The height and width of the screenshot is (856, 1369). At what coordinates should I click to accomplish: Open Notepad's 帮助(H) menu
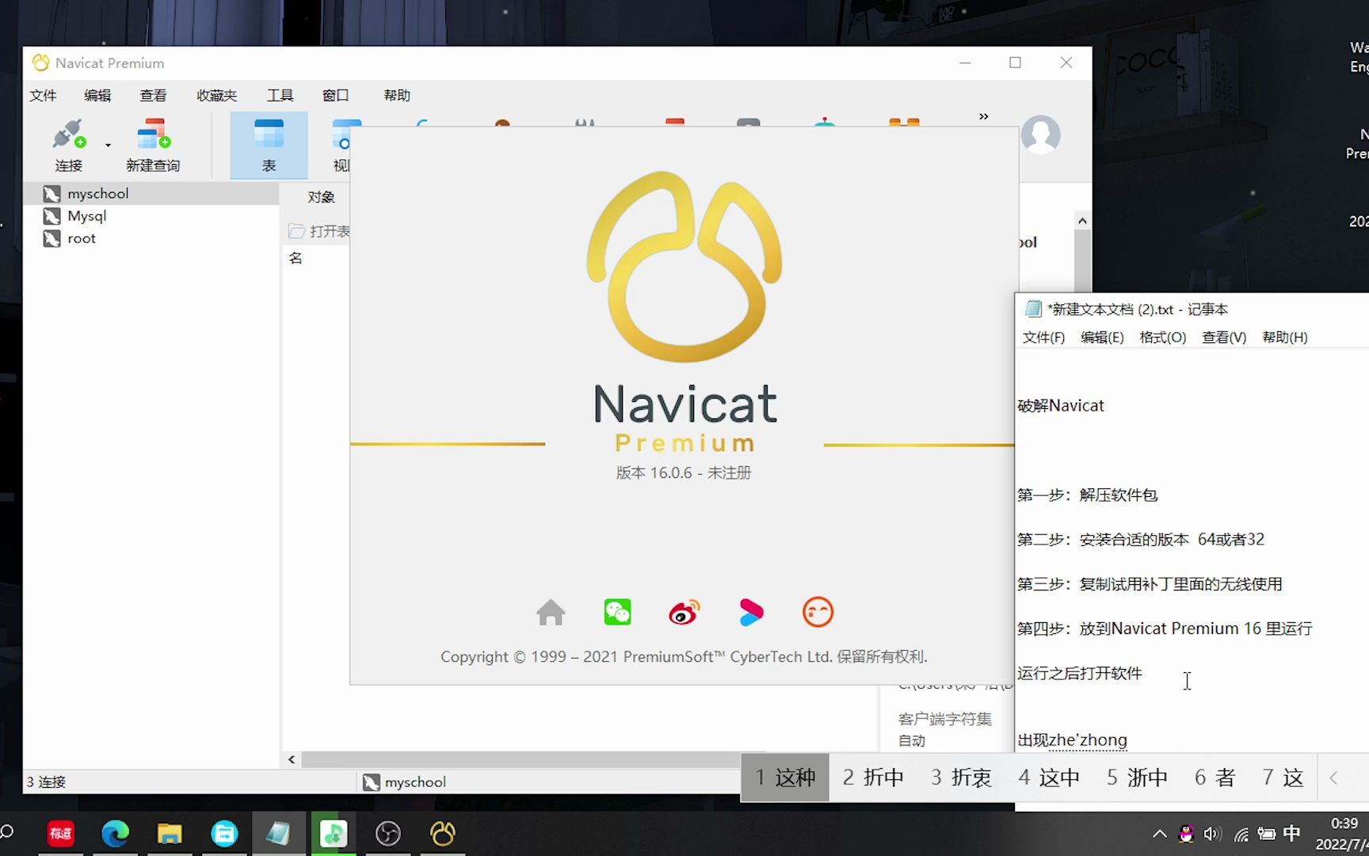point(1285,338)
